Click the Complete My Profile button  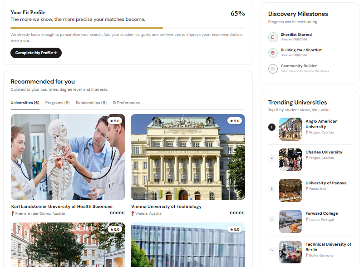pos(36,53)
